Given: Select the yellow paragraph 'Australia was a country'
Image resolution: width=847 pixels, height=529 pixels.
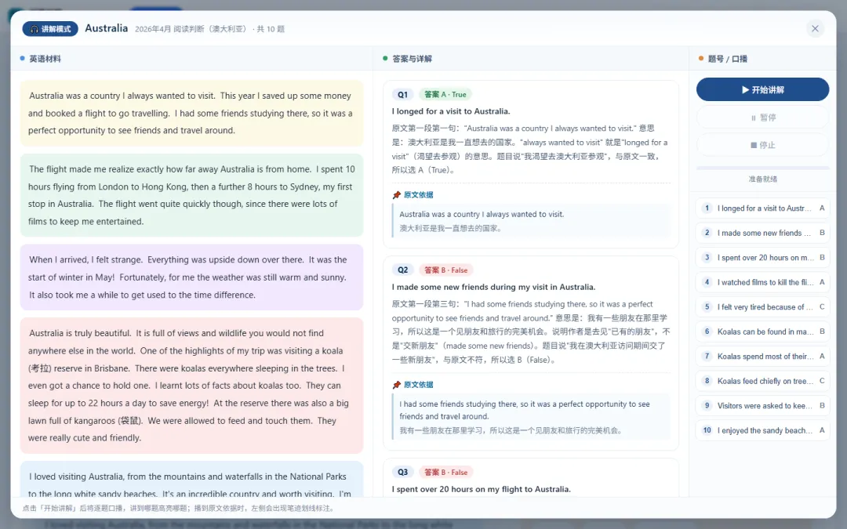Looking at the screenshot, I should point(192,113).
